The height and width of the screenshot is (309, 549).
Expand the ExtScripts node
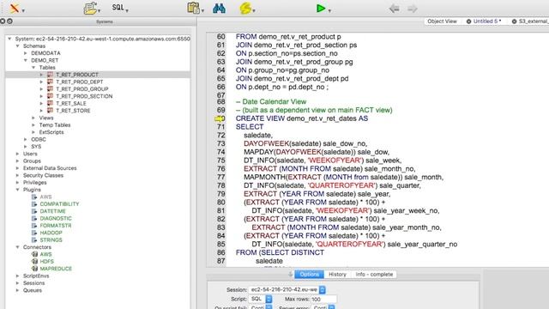tap(33, 132)
